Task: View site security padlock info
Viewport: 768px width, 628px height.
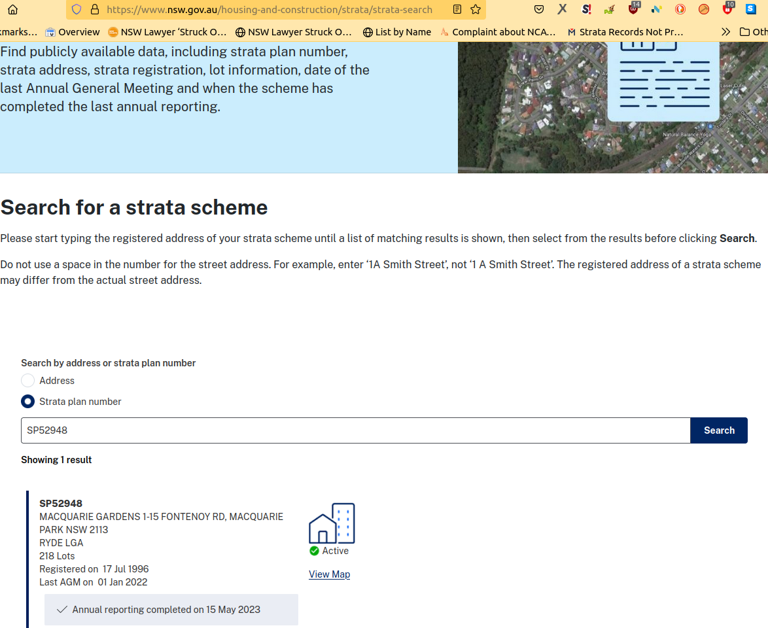Action: click(x=95, y=9)
